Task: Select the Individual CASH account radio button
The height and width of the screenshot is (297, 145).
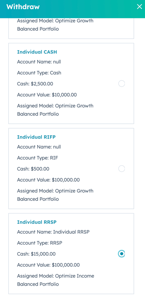Action: (122, 83)
